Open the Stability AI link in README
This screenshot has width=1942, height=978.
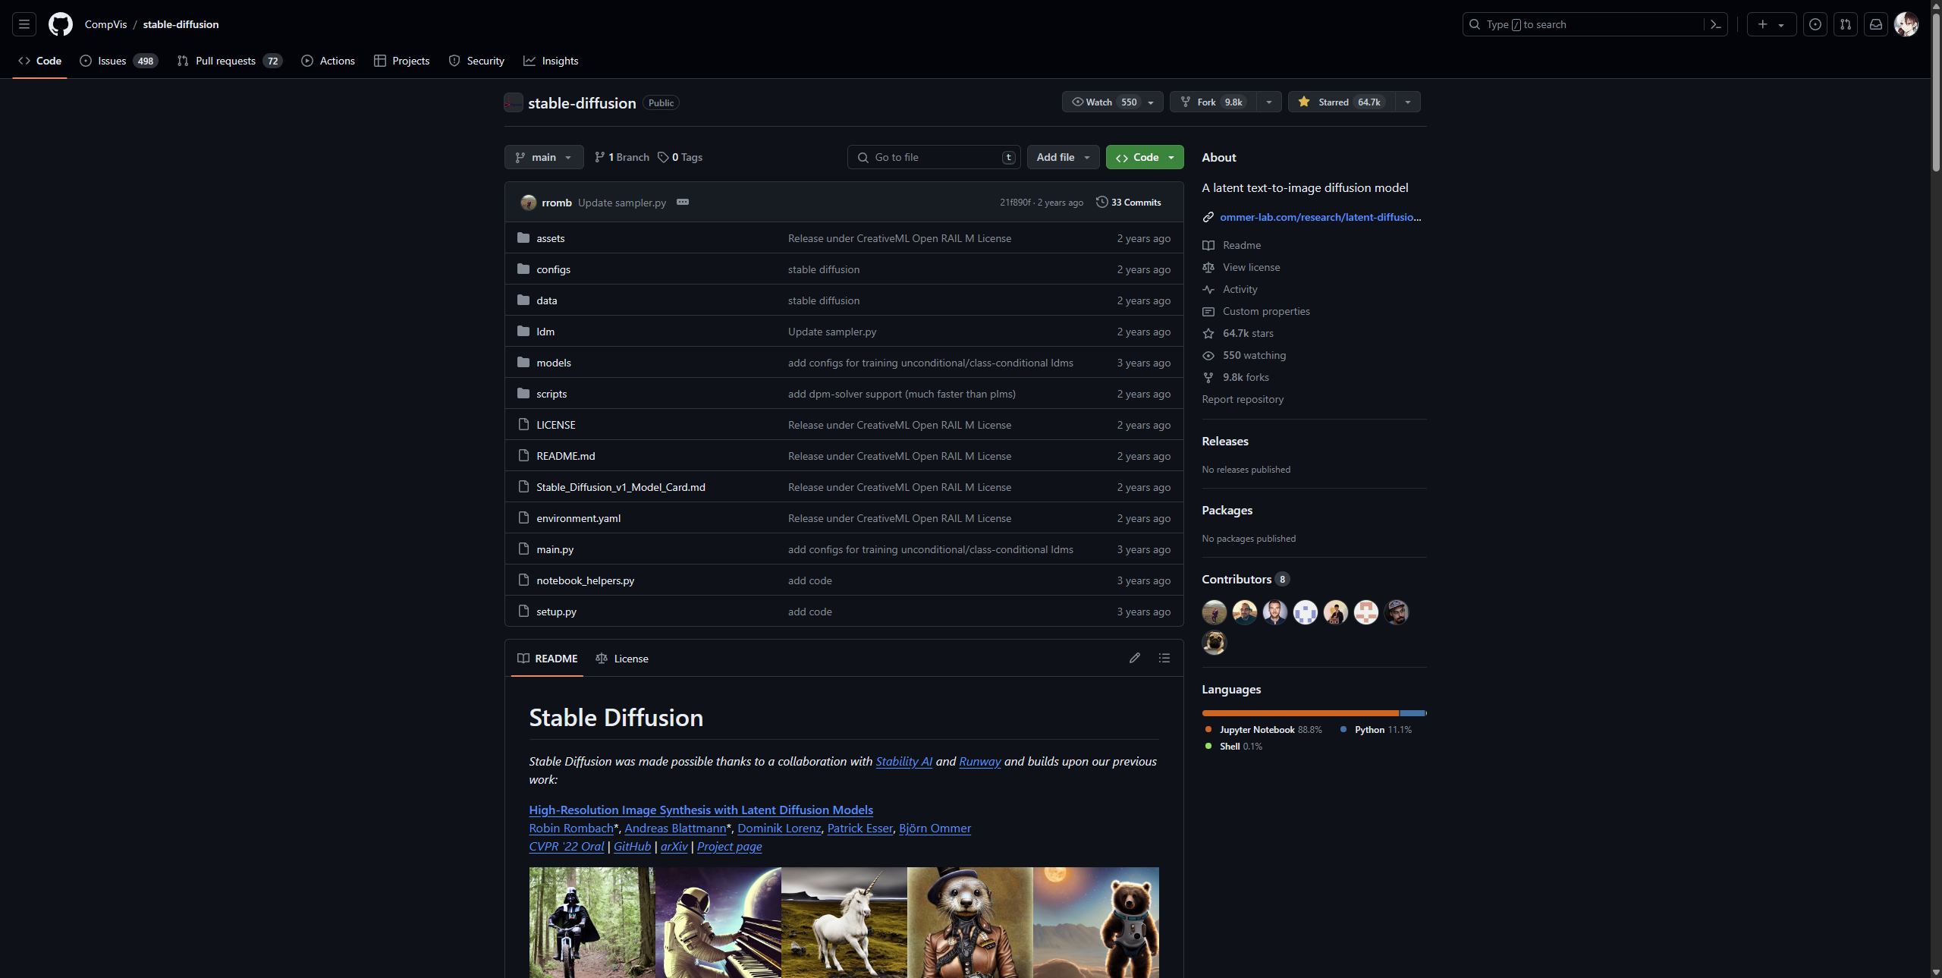point(903,761)
